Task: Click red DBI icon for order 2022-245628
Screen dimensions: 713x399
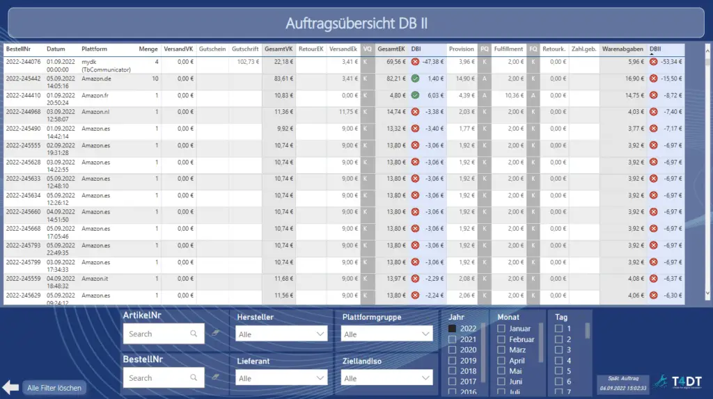Action: coord(415,162)
